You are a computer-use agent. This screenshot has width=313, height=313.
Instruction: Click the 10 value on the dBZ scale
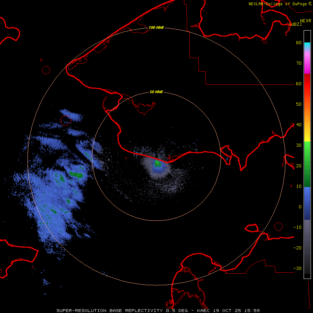tap(299, 186)
